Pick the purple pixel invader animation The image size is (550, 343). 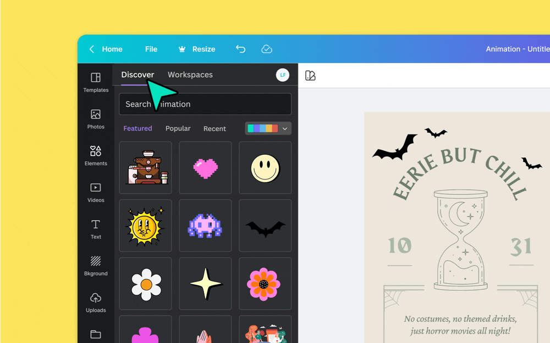pos(205,226)
